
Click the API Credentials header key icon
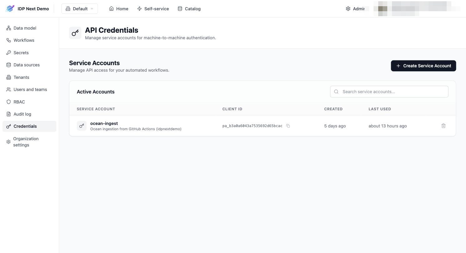(x=75, y=33)
